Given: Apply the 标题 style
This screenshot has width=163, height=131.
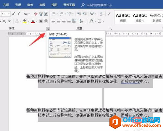Looking at the screenshot, I should click(x=123, y=17).
